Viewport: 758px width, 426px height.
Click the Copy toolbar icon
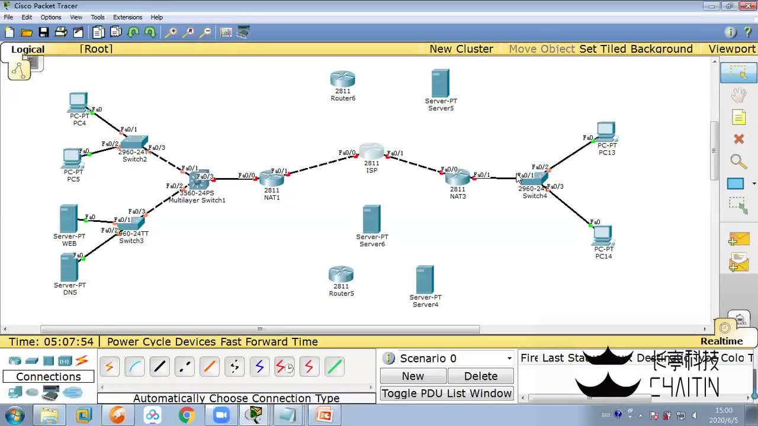coord(98,33)
